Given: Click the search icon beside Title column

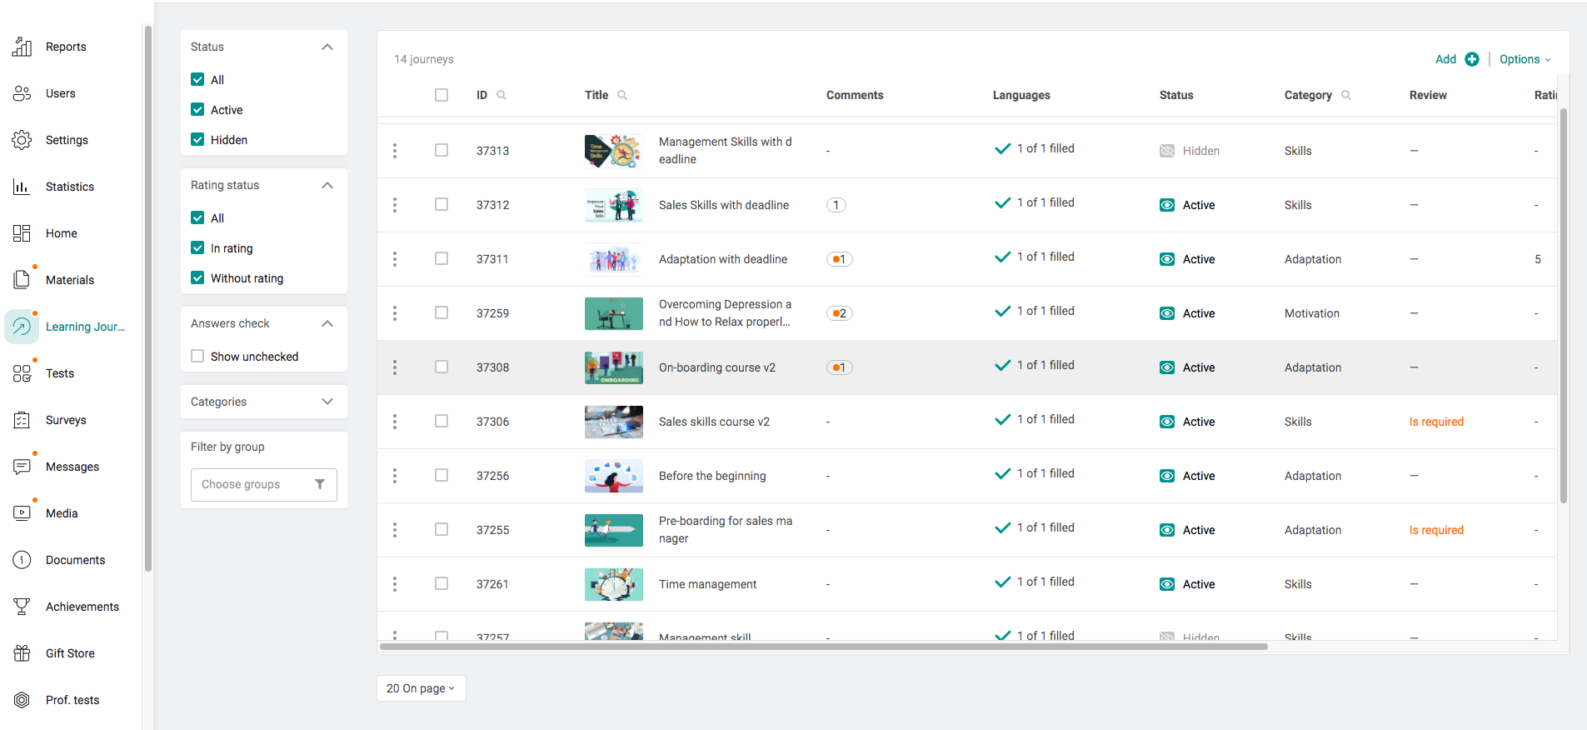Looking at the screenshot, I should tap(622, 95).
